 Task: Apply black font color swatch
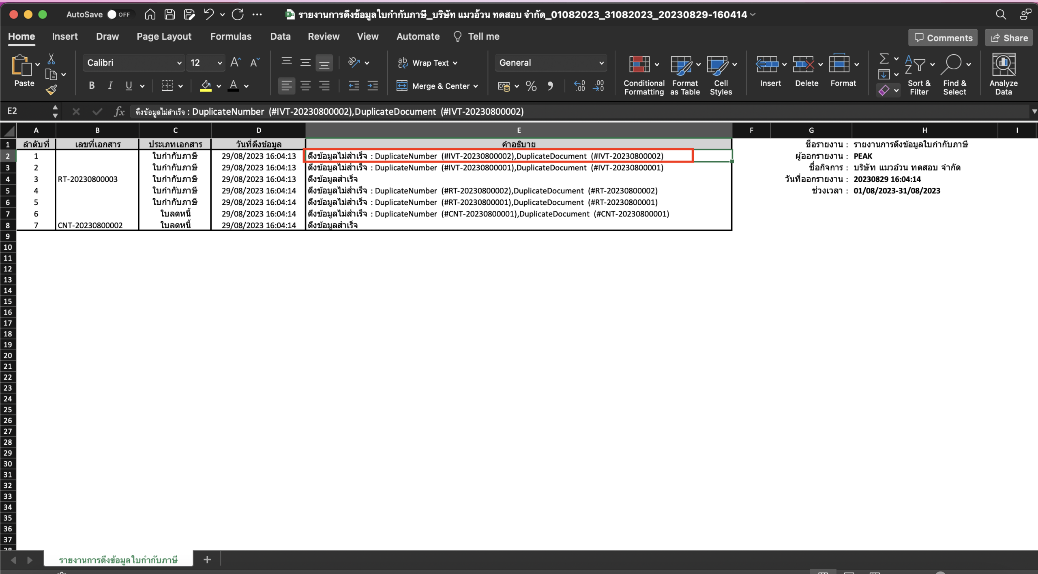coord(233,86)
